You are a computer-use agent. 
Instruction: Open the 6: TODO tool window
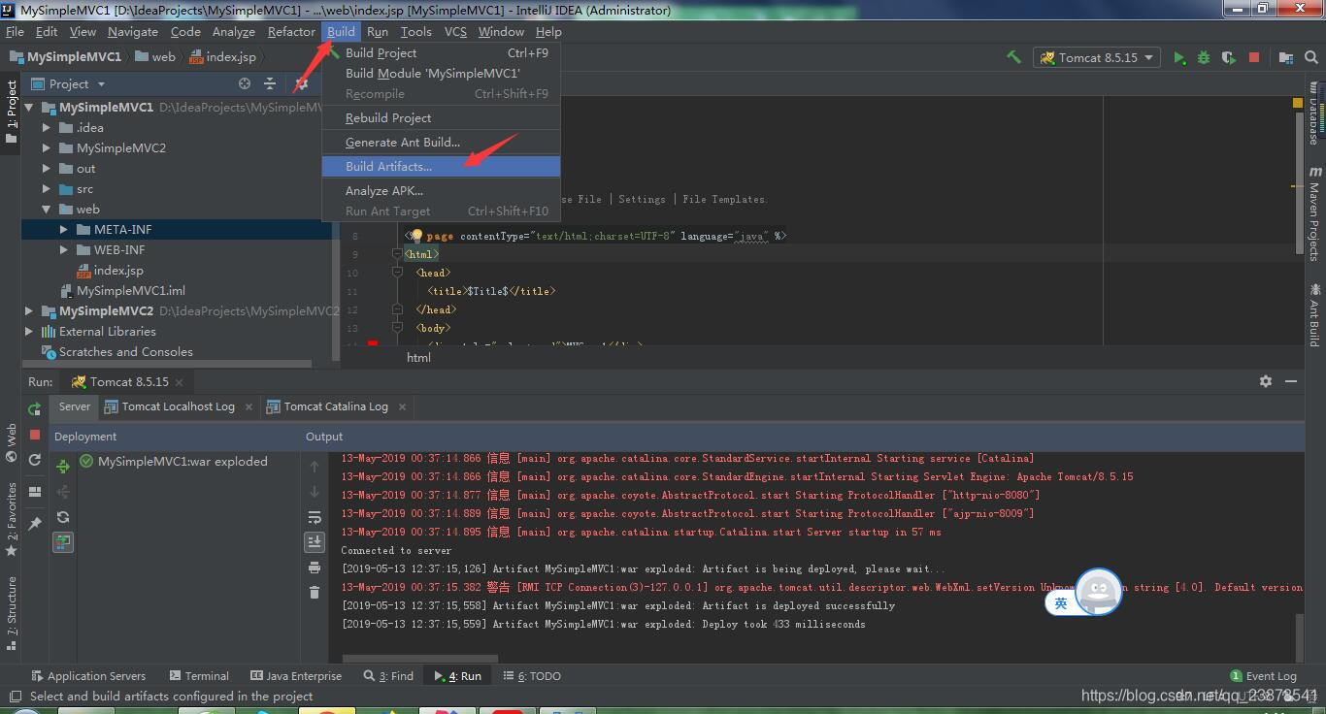(x=533, y=675)
